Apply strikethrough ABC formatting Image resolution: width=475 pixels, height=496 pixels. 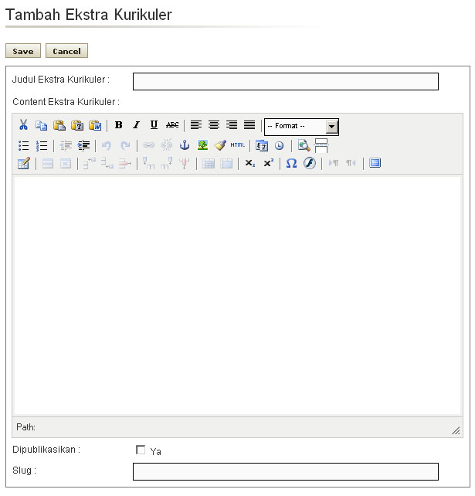click(x=172, y=125)
